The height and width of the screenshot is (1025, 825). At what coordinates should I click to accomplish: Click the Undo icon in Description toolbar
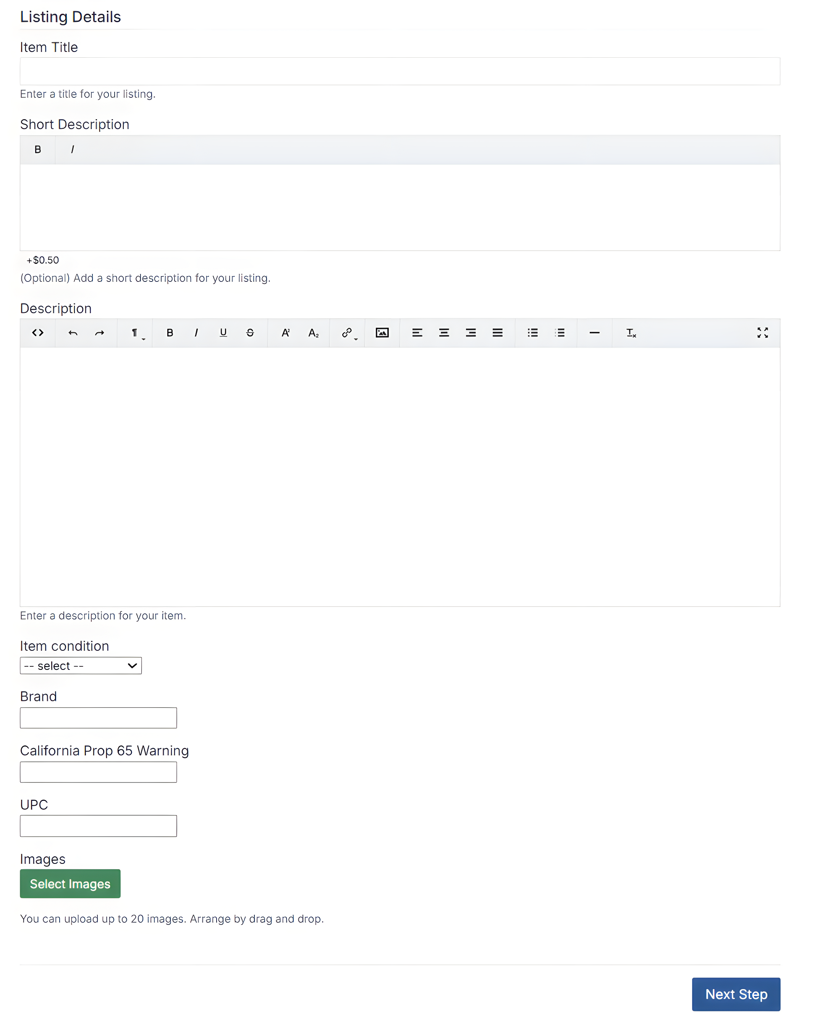73,333
